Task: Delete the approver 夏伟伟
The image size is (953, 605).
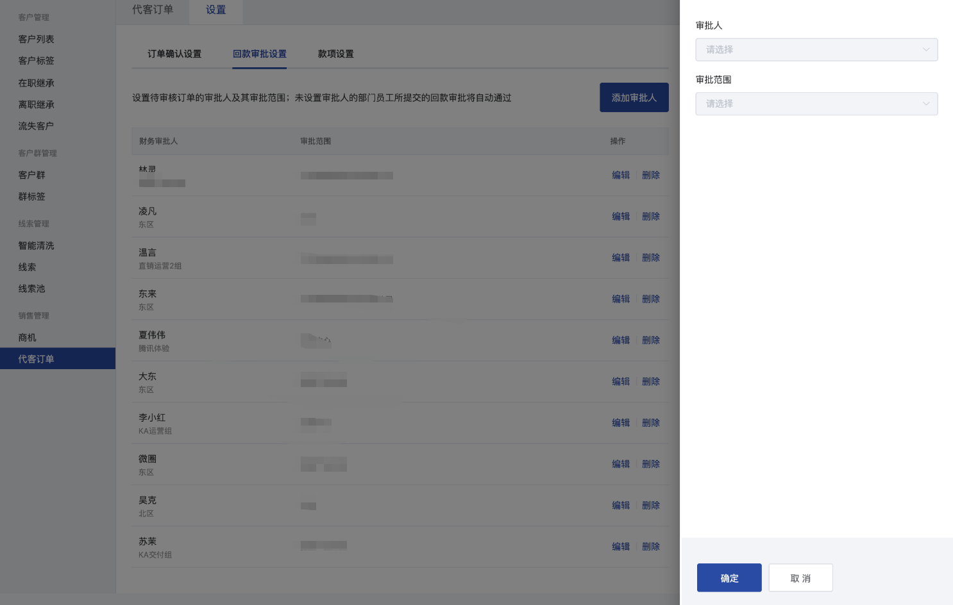Action: coord(651,340)
